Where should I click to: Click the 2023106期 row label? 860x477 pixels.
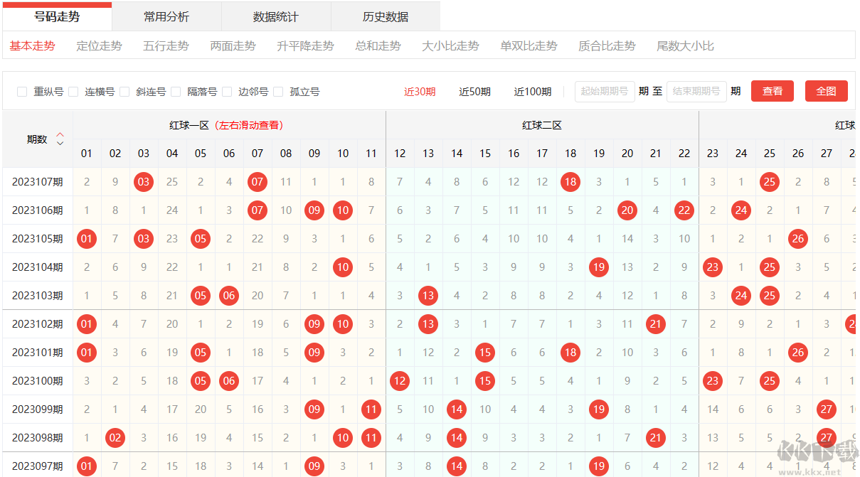click(38, 210)
